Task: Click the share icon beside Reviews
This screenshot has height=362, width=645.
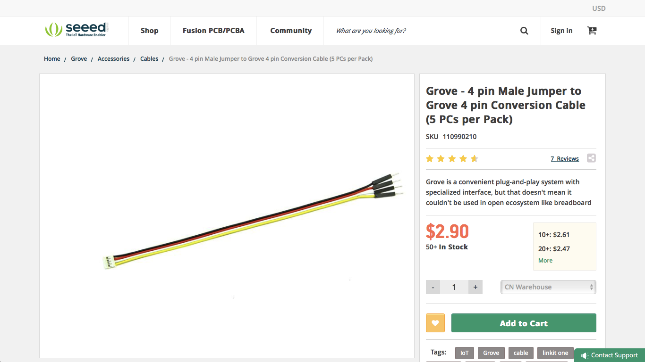Action: [591, 158]
